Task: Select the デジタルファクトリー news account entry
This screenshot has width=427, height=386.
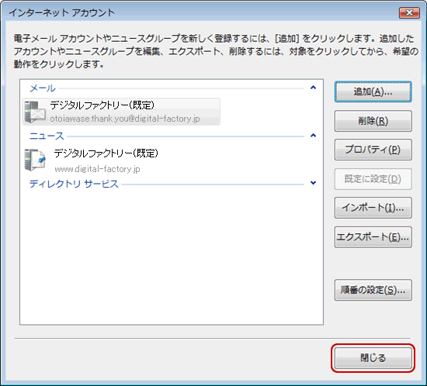Action: (92, 160)
